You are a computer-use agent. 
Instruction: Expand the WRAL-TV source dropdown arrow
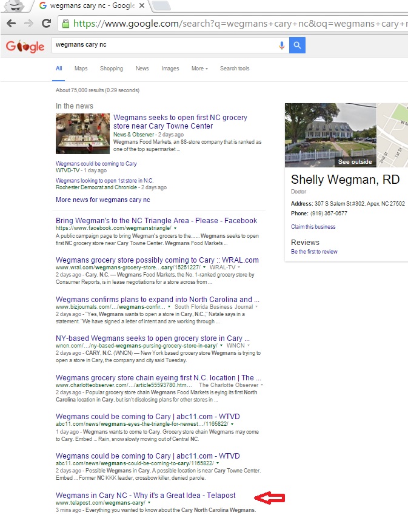pos(239,267)
